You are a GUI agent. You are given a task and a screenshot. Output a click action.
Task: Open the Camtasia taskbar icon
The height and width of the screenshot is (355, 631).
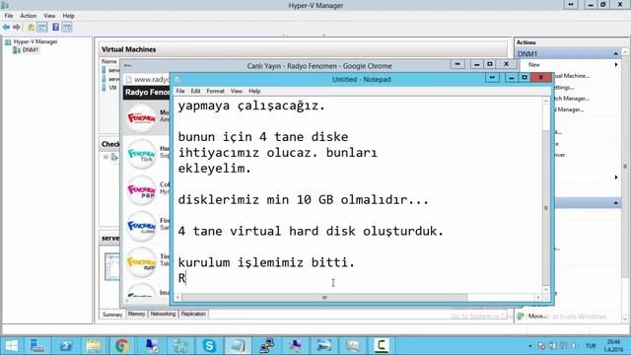pos(382,346)
